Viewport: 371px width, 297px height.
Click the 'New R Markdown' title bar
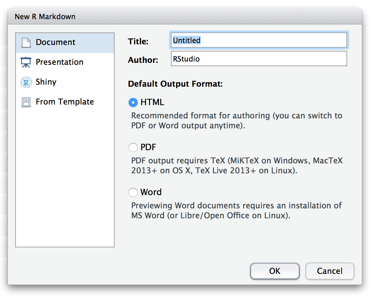point(185,17)
